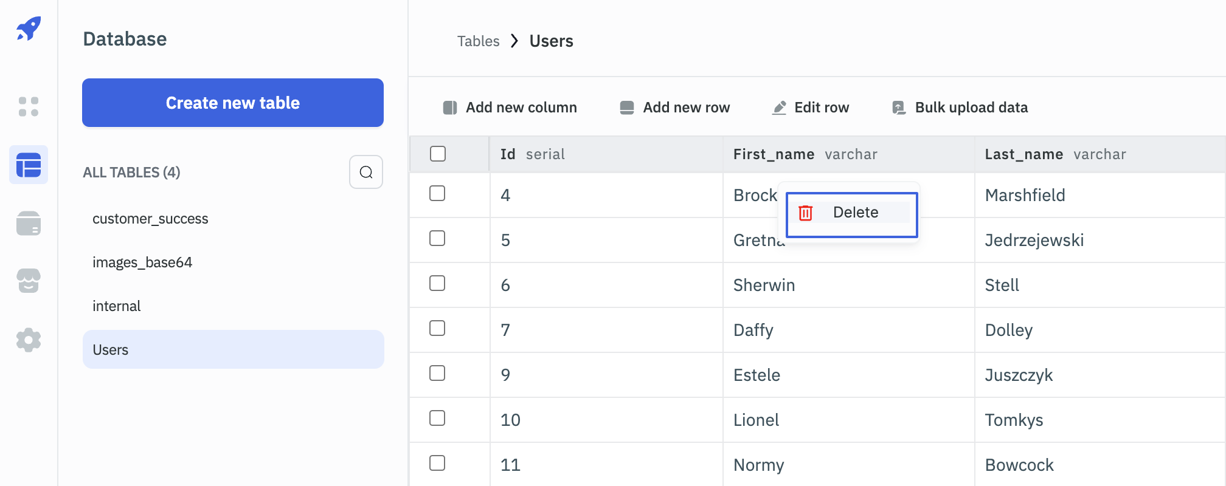Click the rocket logo icon
The image size is (1226, 486).
pos(29,29)
